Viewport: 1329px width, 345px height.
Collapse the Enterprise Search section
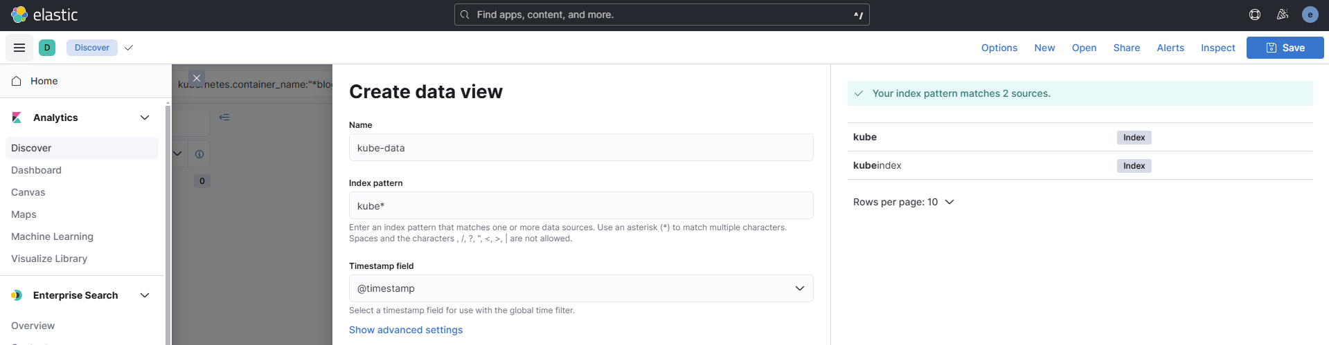click(x=145, y=295)
